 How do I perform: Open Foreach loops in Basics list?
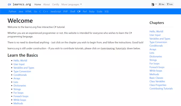[21, 96]
